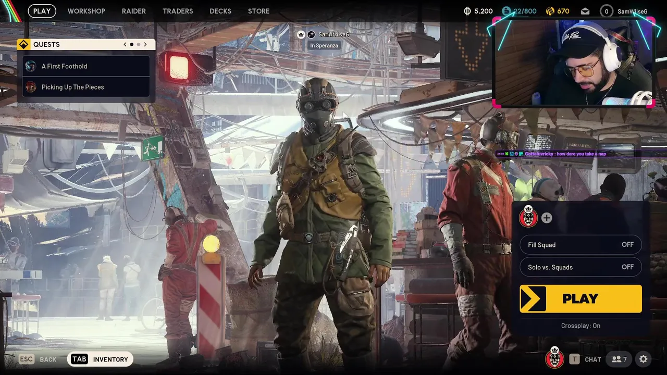Viewport: 667px width, 375px height.
Task: Open the CHAT panel
Action: pyautogui.click(x=593, y=359)
